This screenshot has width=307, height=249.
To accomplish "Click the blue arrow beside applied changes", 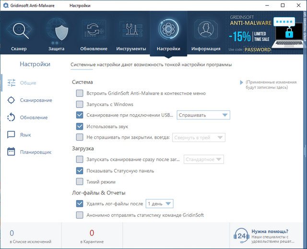I will point(241,83).
